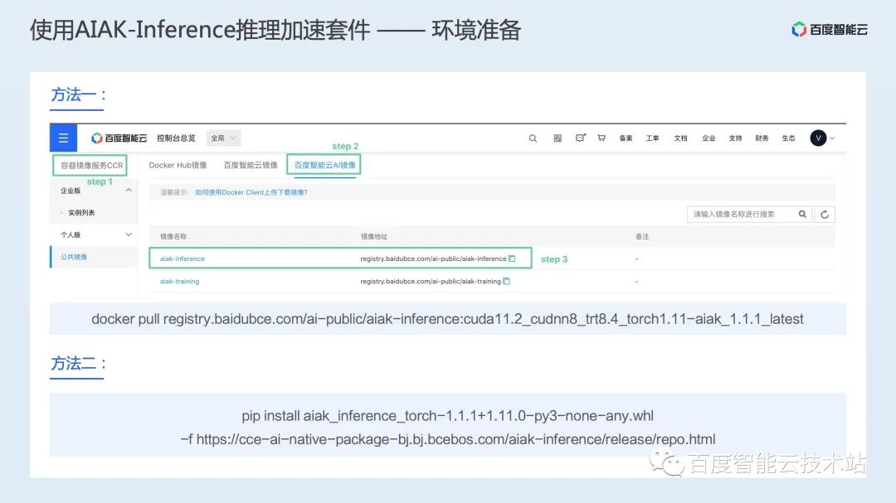Click the registry.baidubce.com/ai-public/aiak-training address text
The width and height of the screenshot is (896, 503).
(431, 281)
